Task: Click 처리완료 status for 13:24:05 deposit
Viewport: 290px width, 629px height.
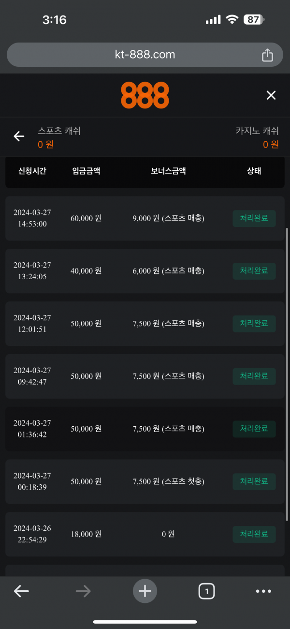Action: pyautogui.click(x=254, y=271)
